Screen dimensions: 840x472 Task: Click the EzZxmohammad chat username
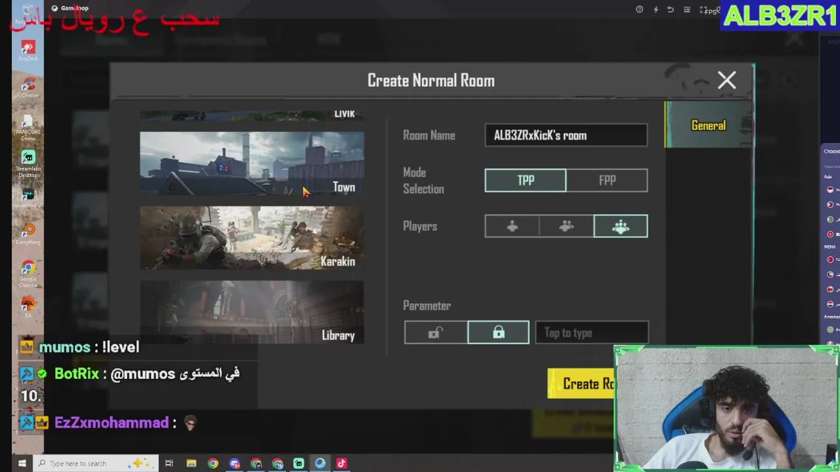112,423
